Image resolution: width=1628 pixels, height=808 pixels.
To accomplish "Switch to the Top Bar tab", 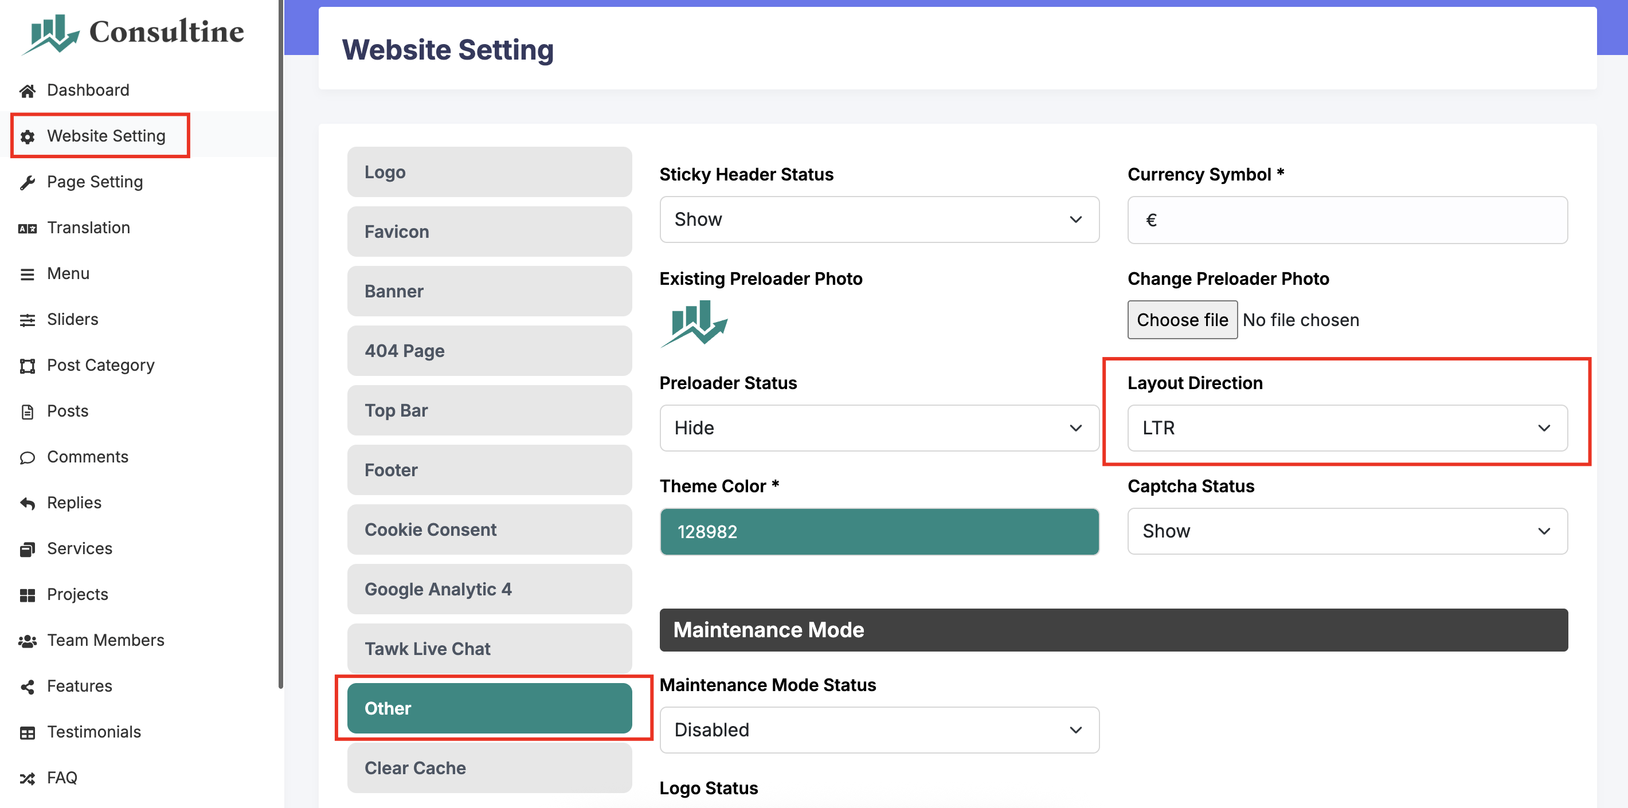I will coord(489,411).
